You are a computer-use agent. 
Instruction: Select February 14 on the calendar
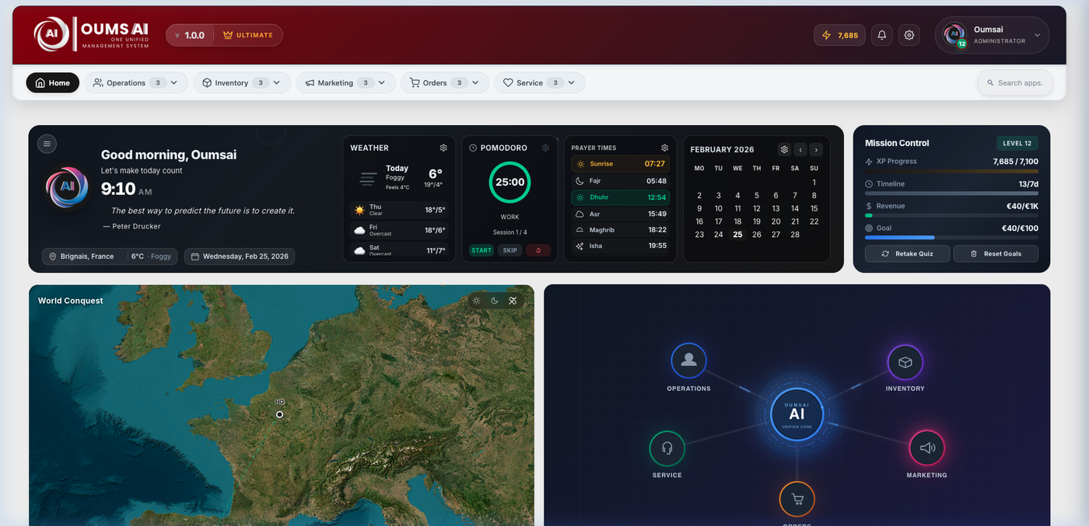[795, 208]
